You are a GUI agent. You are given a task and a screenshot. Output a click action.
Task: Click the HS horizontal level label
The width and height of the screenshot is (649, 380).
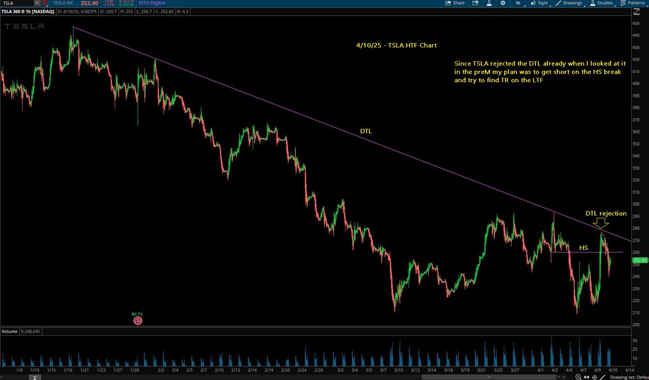(x=584, y=248)
